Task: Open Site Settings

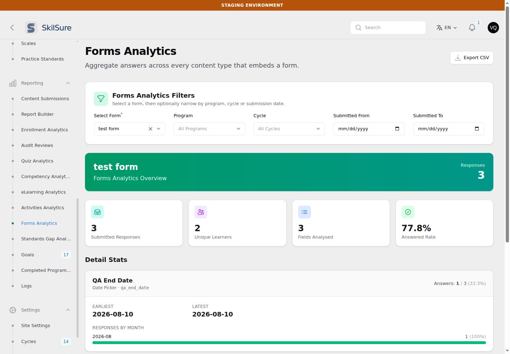Action: (x=35, y=326)
